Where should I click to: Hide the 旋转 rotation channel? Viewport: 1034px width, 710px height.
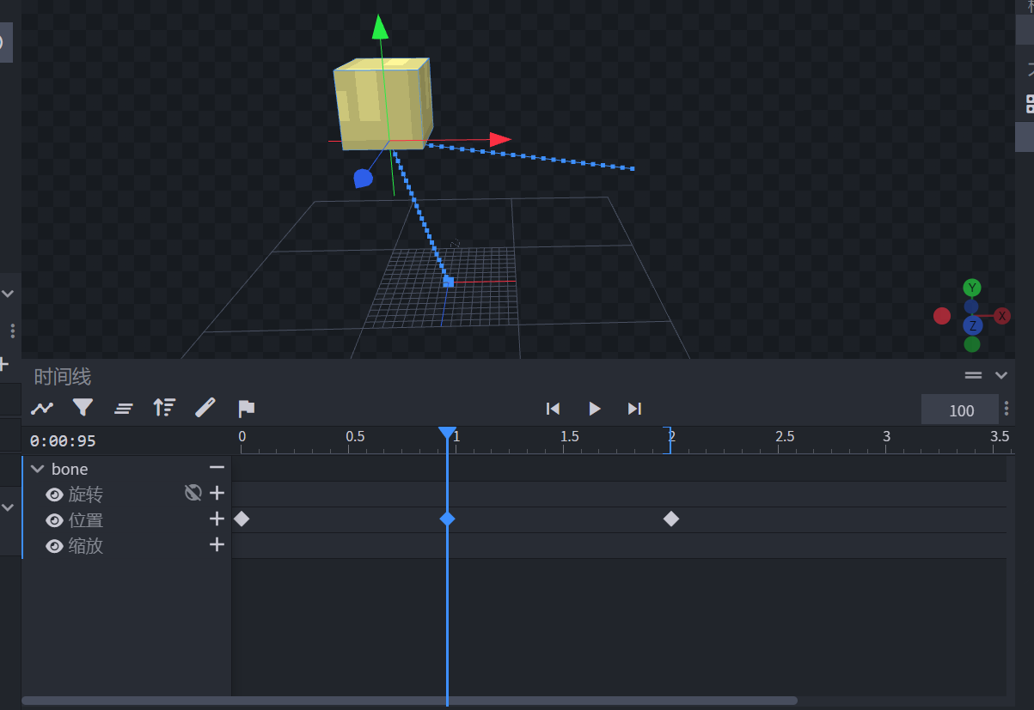pyautogui.click(x=54, y=495)
